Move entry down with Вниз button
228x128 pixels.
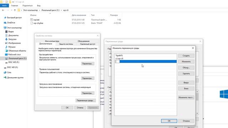186,89
